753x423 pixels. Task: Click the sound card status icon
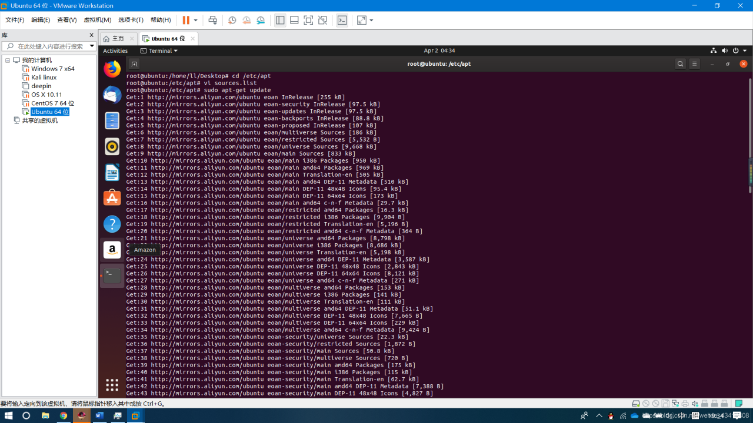[695, 404]
